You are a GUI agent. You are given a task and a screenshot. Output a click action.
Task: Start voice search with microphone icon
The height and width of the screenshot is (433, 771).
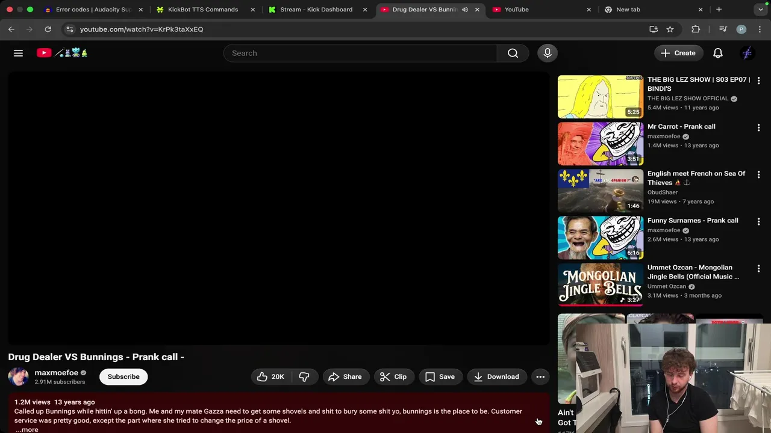[548, 53]
